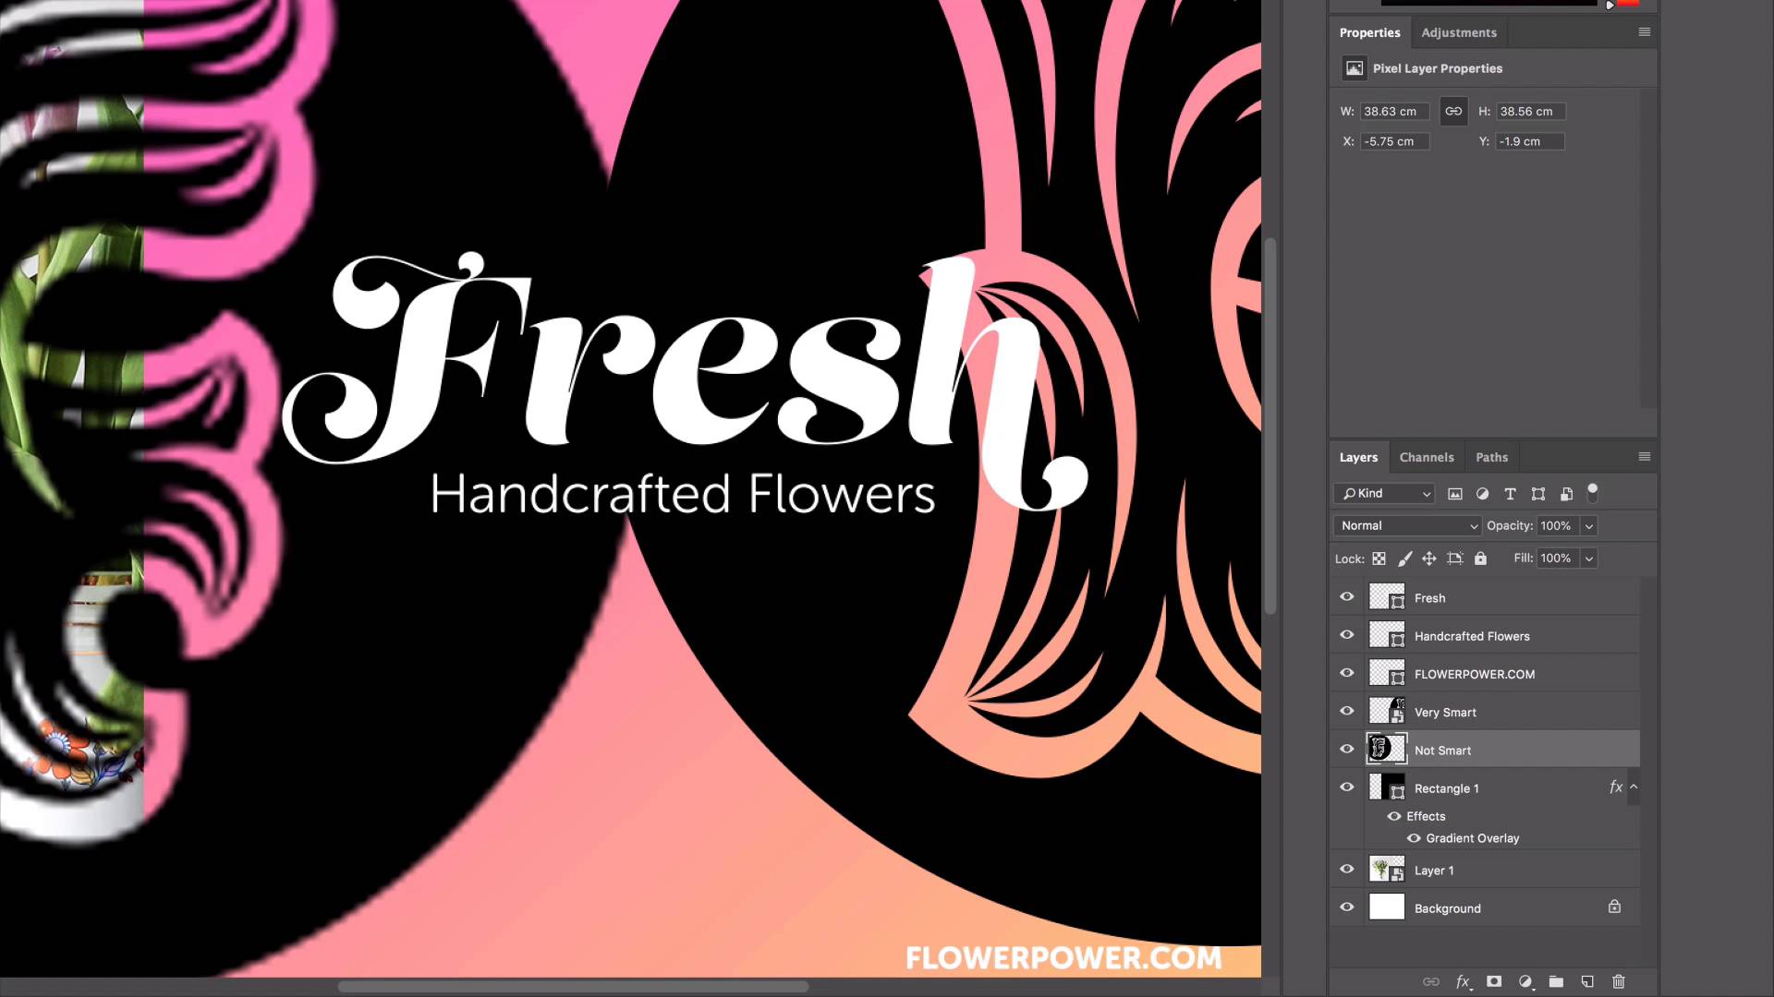Hide the Handcrafted Flowers layer
1774x997 pixels.
[1347, 635]
